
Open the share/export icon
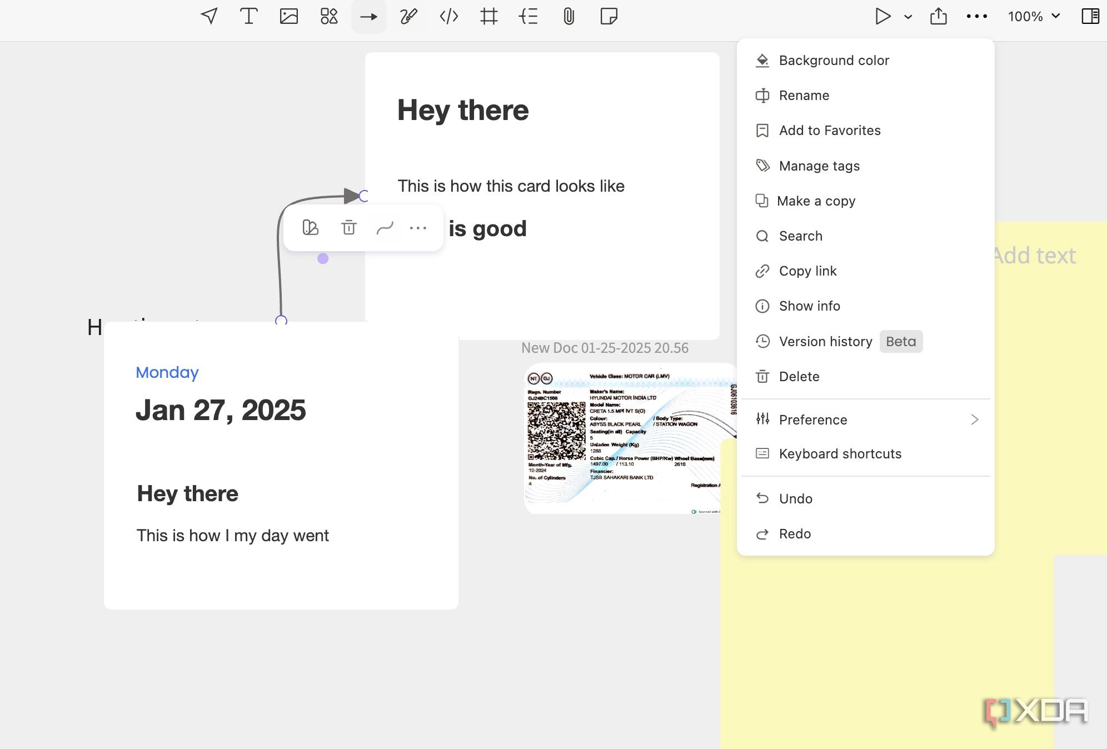(939, 16)
